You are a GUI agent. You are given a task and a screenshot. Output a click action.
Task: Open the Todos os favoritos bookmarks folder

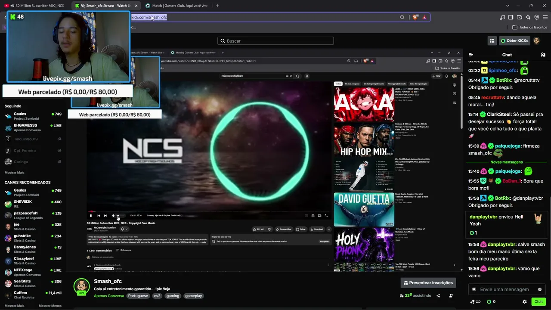tap(529, 27)
